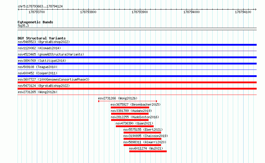Select nsv3190895 (Chaisson2019) label
The image size is (265, 163).
146,136
